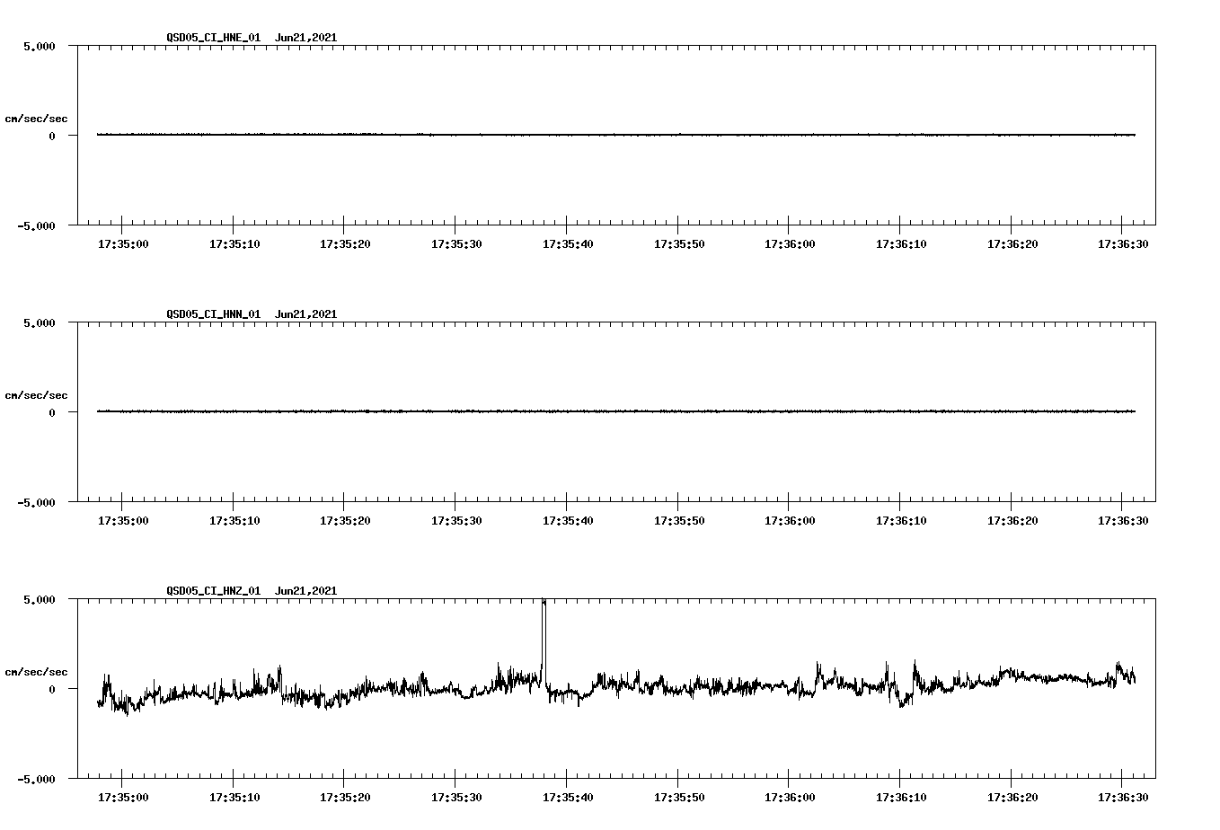Click the flat HNE trace line
Screen dimensions: 1220x830
coord(616,135)
